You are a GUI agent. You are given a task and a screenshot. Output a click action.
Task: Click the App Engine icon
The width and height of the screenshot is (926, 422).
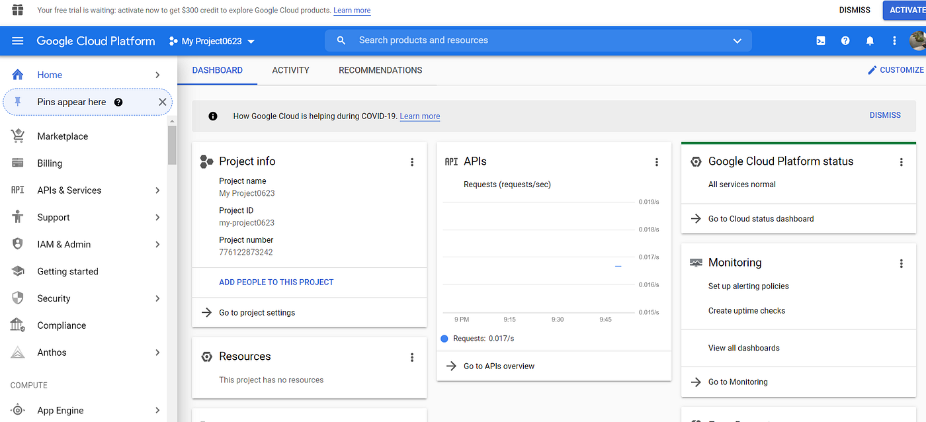point(18,410)
